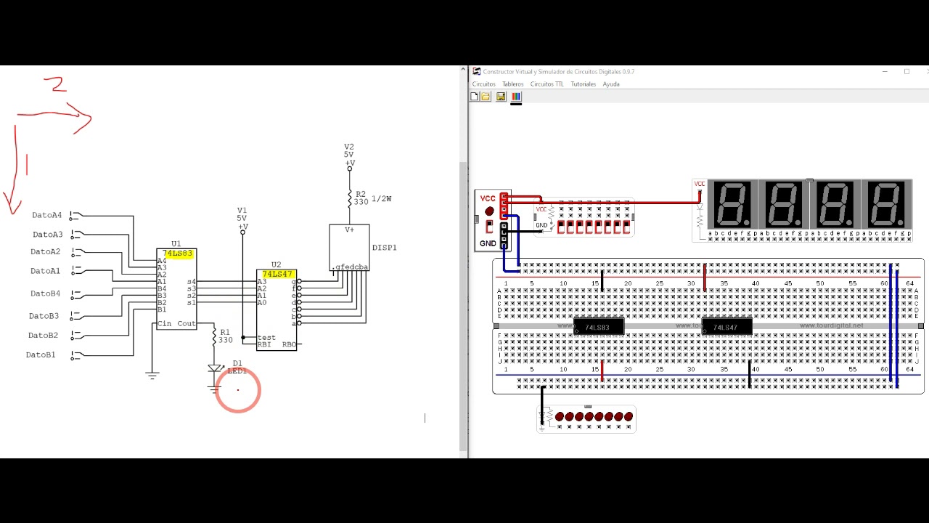Open the Ayuda menu
The height and width of the screenshot is (523, 929).
point(611,84)
